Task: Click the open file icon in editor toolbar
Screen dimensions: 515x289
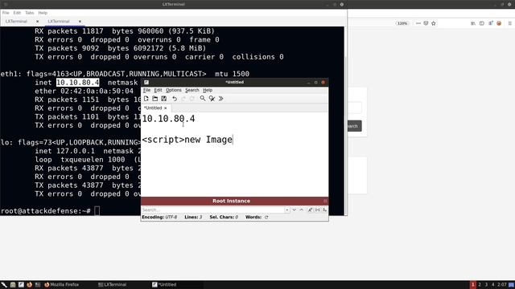Action: (x=155, y=99)
